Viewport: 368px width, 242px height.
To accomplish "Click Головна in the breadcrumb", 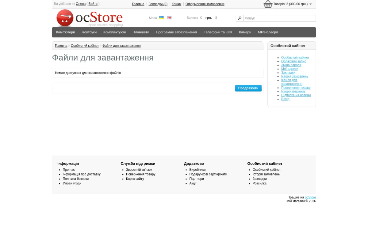I will [61, 46].
